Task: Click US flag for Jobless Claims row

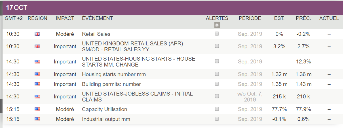Action: point(37,97)
